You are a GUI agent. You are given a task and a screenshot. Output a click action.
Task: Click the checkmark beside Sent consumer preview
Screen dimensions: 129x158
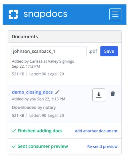coord(14,146)
